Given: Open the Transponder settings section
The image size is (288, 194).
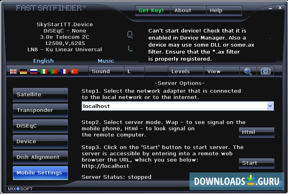Looking at the screenshot, I should tap(40, 110).
